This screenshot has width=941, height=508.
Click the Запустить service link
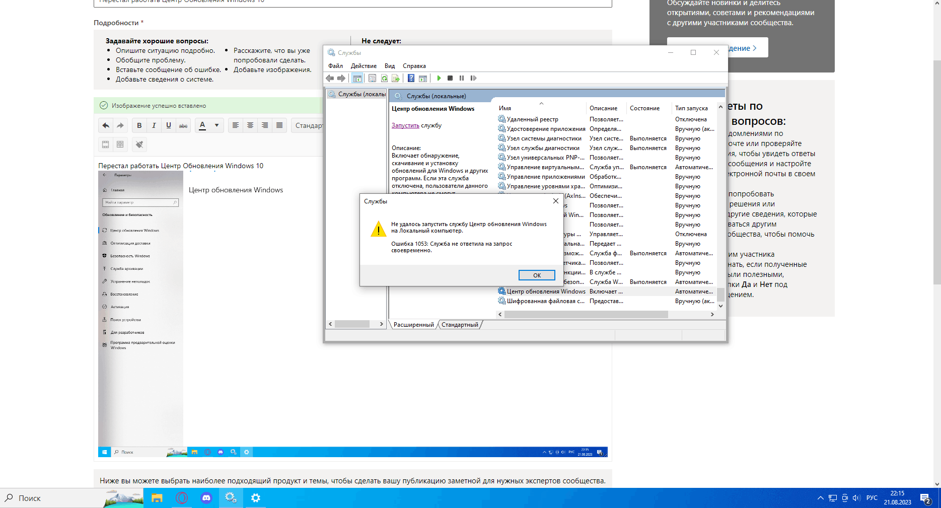click(x=405, y=125)
